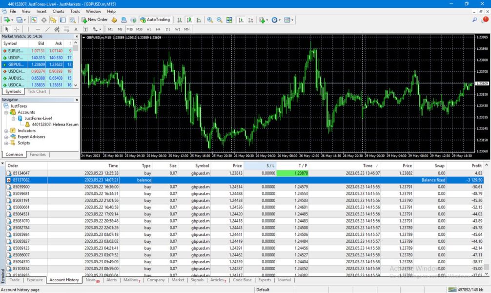Click the Zoom Out magnifier icon
The image size is (491, 293).
coord(219,20)
